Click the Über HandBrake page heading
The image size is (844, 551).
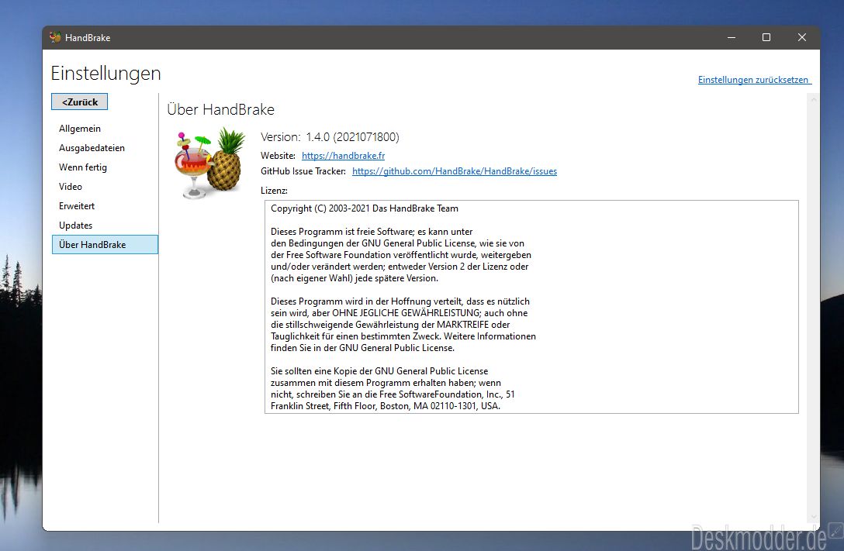(x=220, y=110)
